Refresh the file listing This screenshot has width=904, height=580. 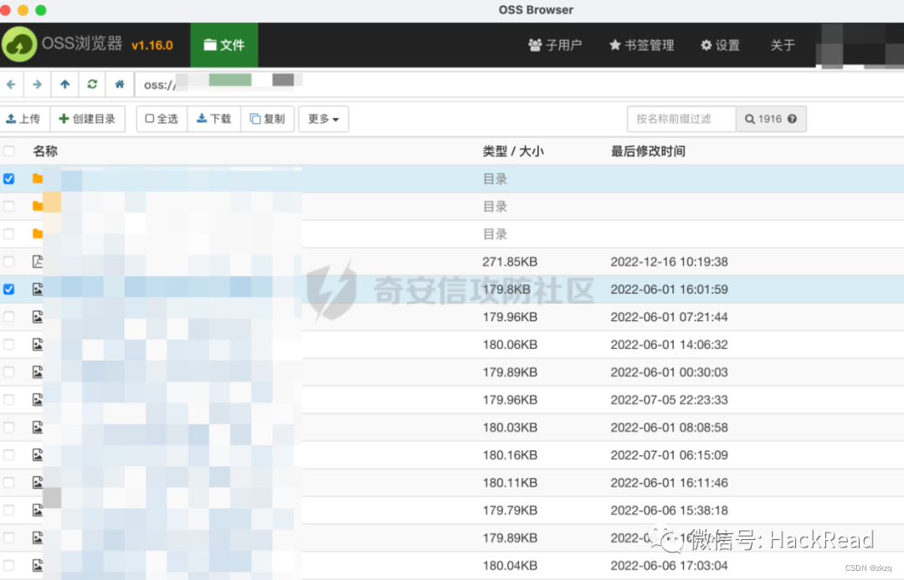[92, 85]
